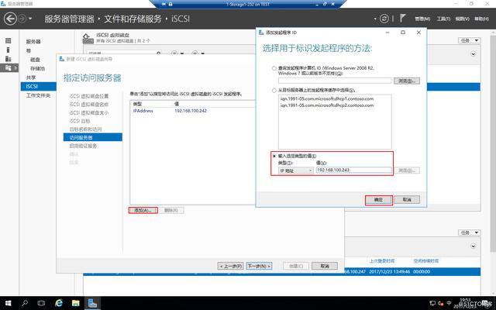This screenshot has height=310, width=496.
Task: Select 卷 (Volumes) in the side navigation
Action: click(29, 50)
